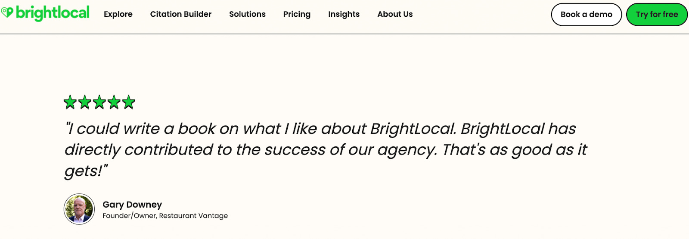
Task: Click the brightlocal wordmark text
Action: 53,13
